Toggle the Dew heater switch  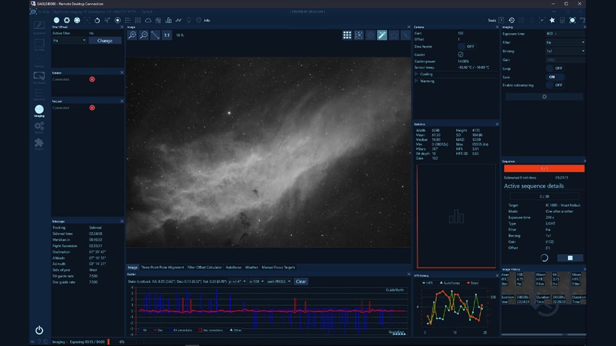(467, 46)
